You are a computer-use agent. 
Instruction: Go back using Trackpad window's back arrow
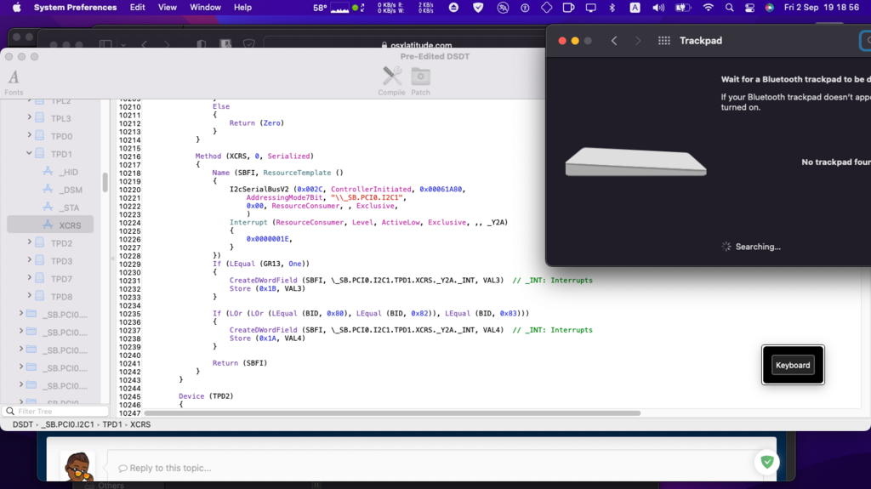pos(614,41)
